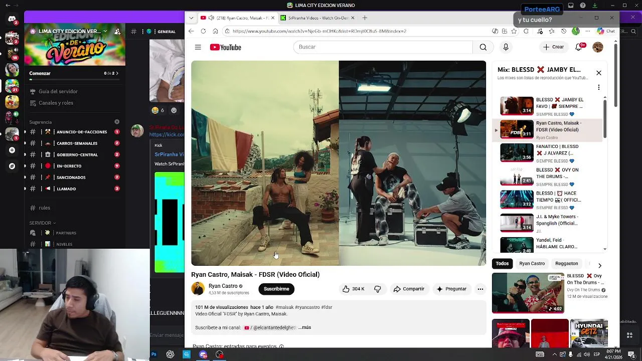The image size is (642, 361).
Task: Click the YouTube search magnifier button
Action: tap(483, 47)
